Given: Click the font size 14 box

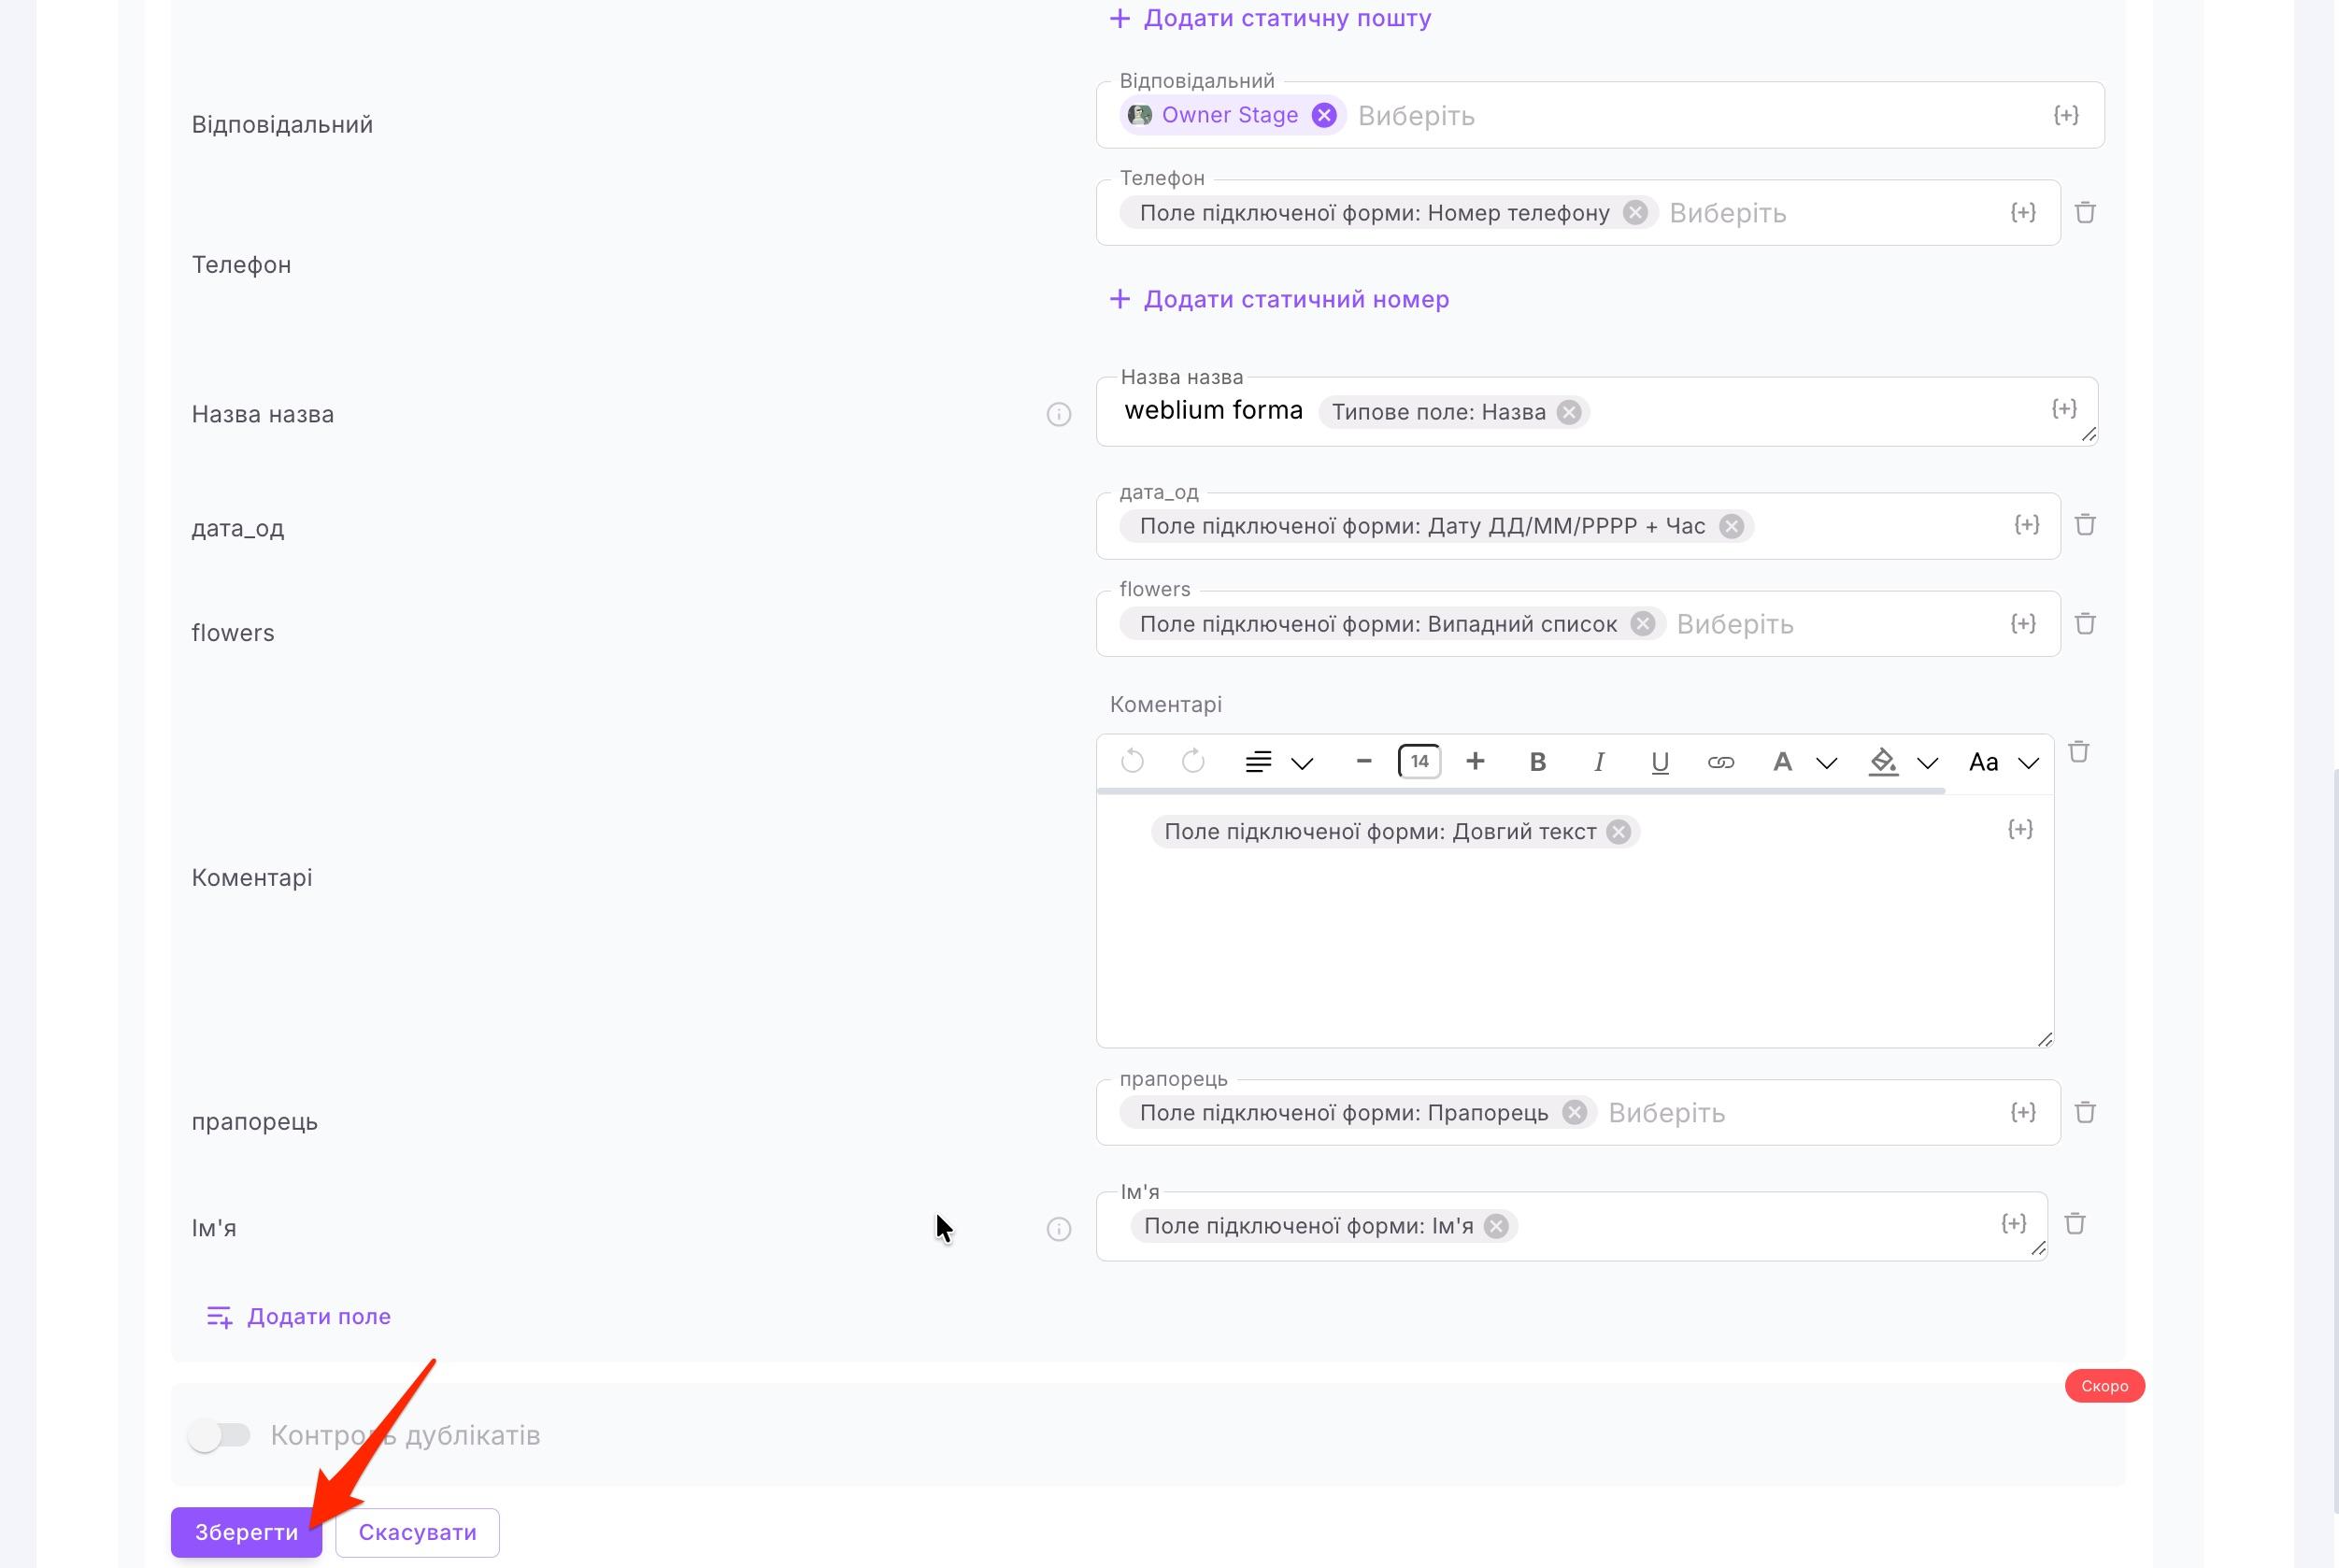Looking at the screenshot, I should coord(1419,762).
